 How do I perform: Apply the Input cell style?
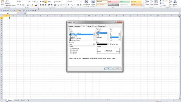136,5
